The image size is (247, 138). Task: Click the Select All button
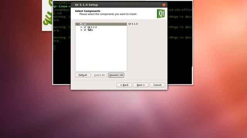(x=99, y=75)
